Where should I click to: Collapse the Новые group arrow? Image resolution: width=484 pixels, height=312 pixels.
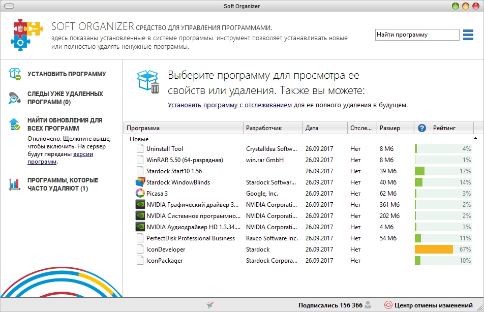[x=475, y=139]
